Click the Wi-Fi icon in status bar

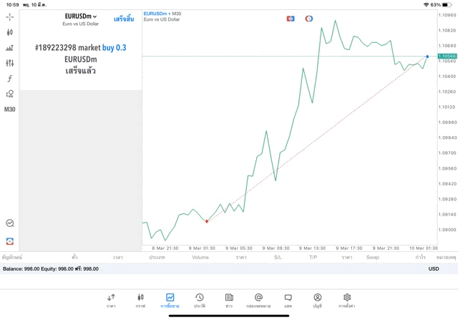[427, 5]
